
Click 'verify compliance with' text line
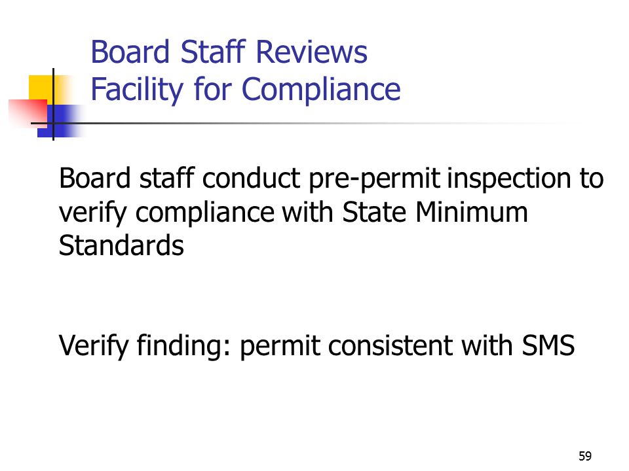pyautogui.click(x=196, y=212)
